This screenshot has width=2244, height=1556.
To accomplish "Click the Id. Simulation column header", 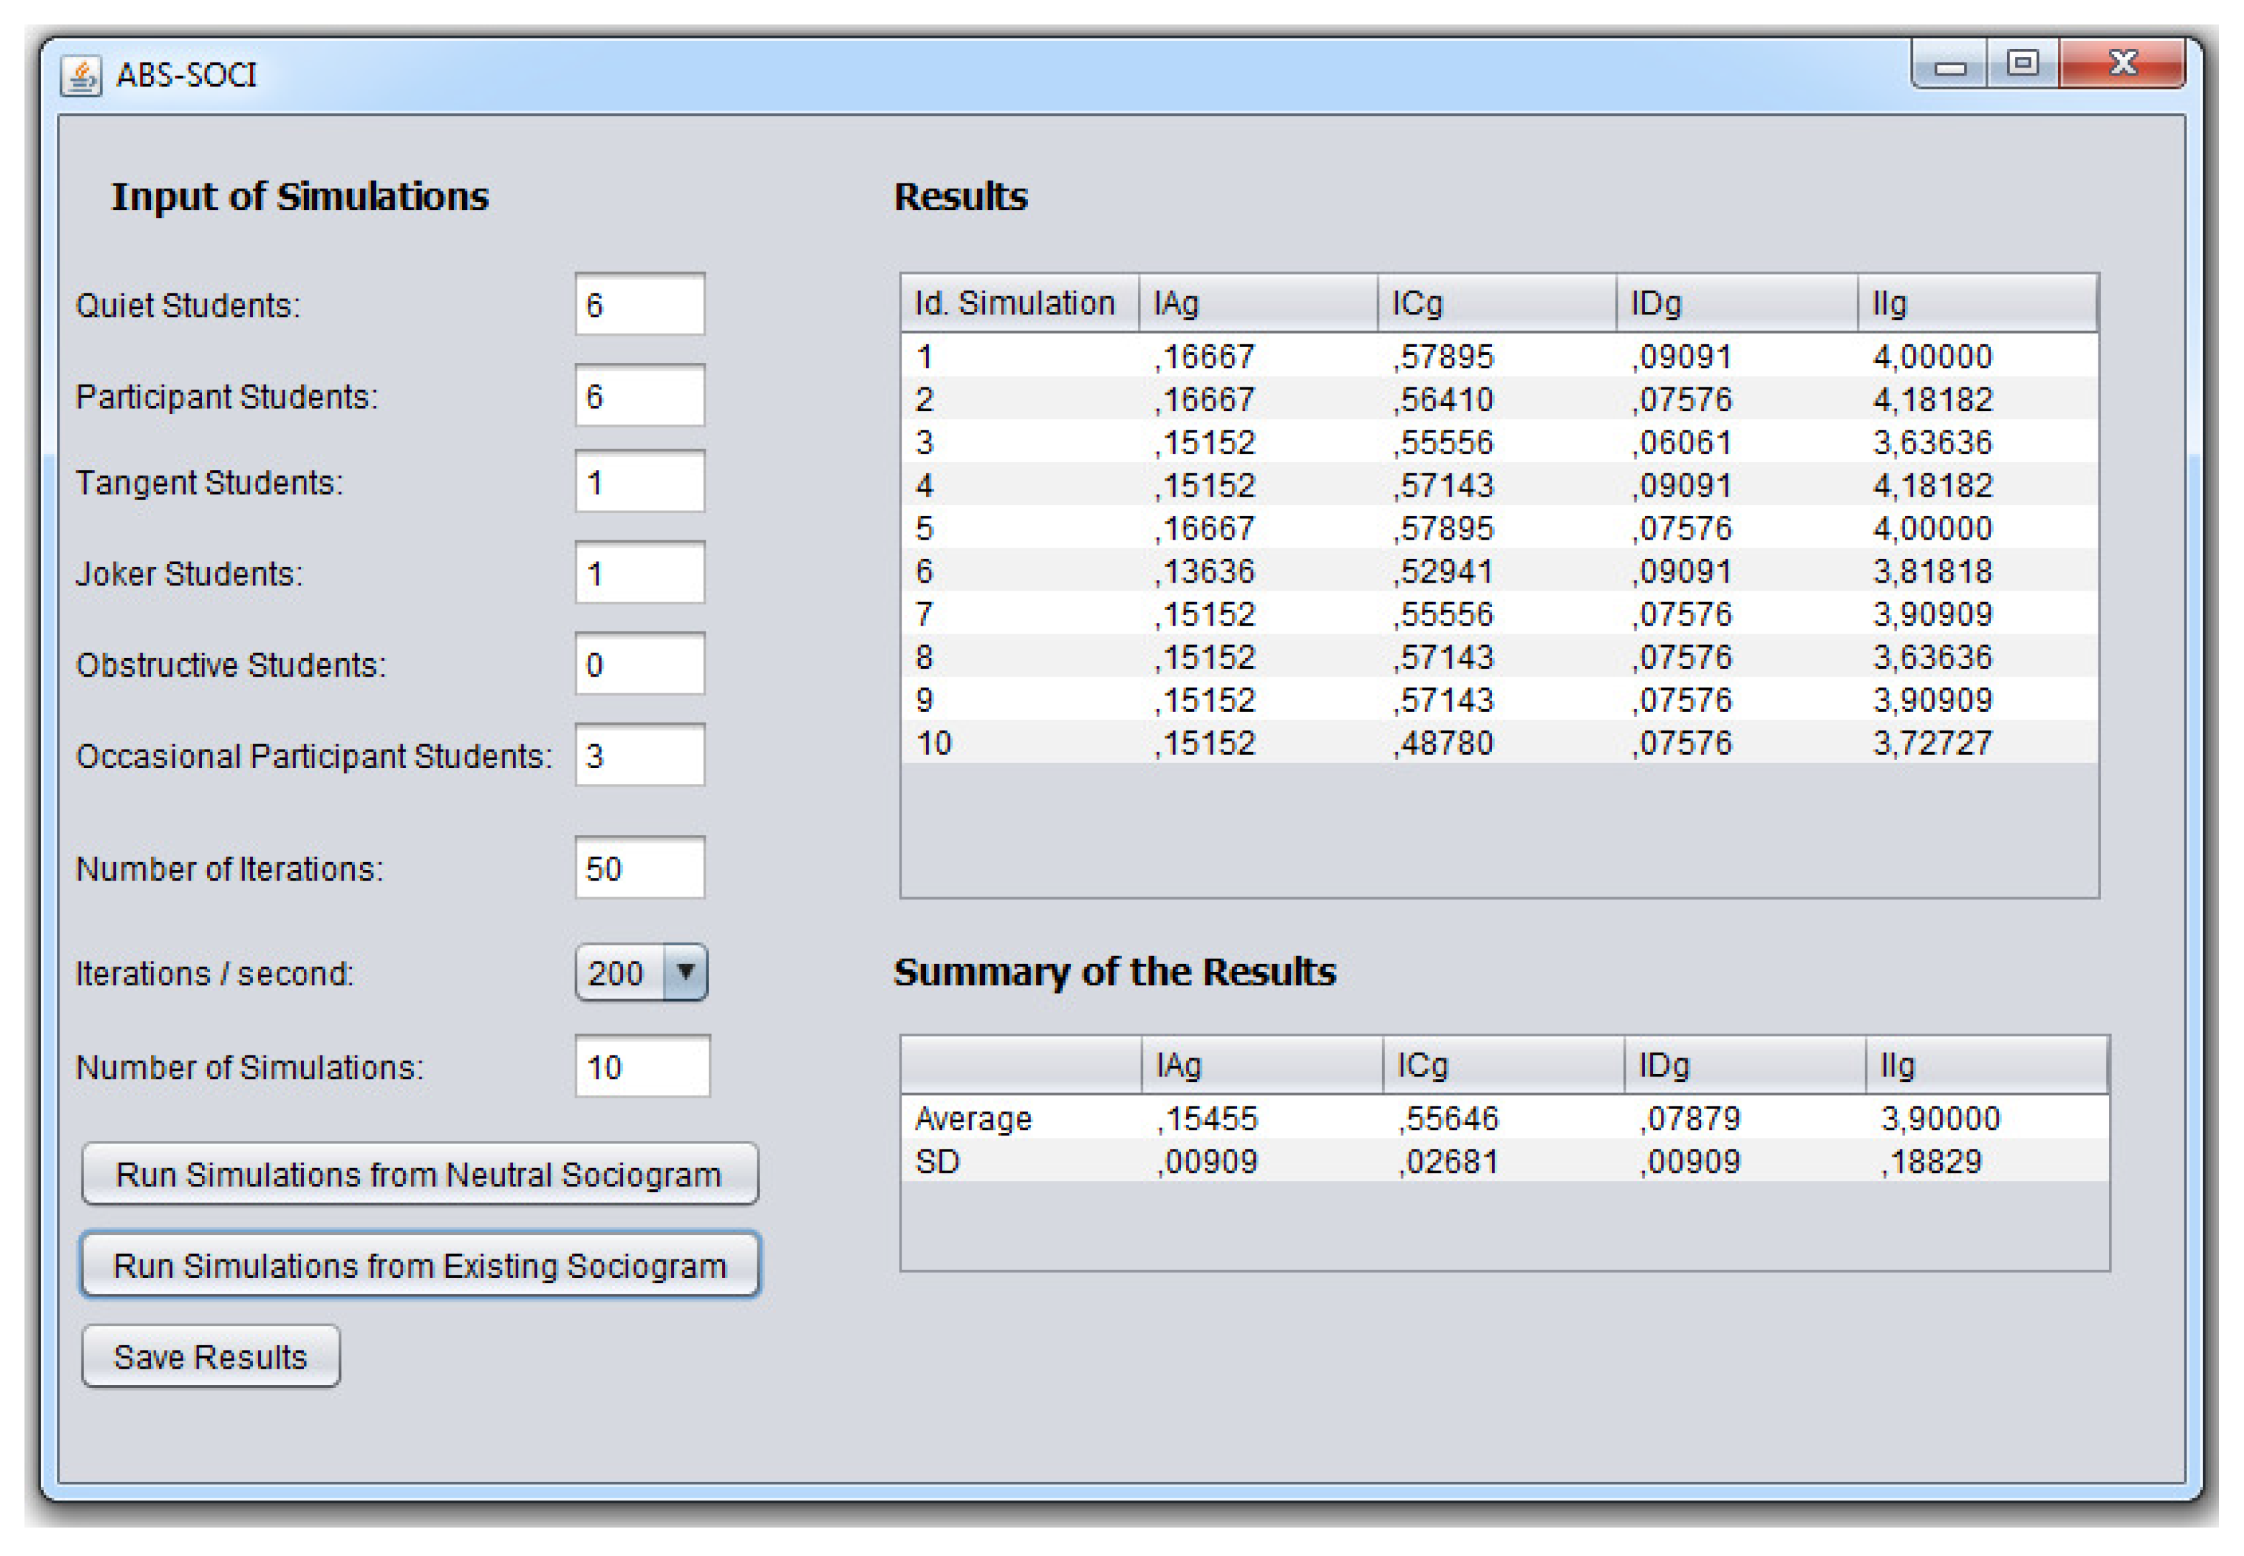I will click(x=1018, y=303).
